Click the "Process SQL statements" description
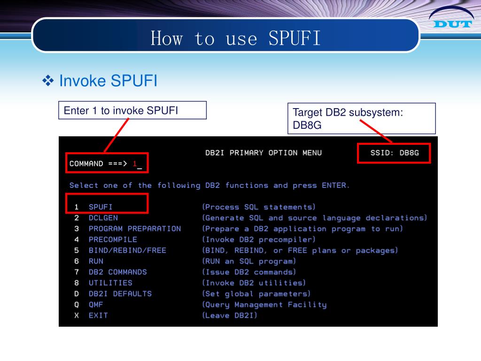The image size is (481, 361). 259,207
